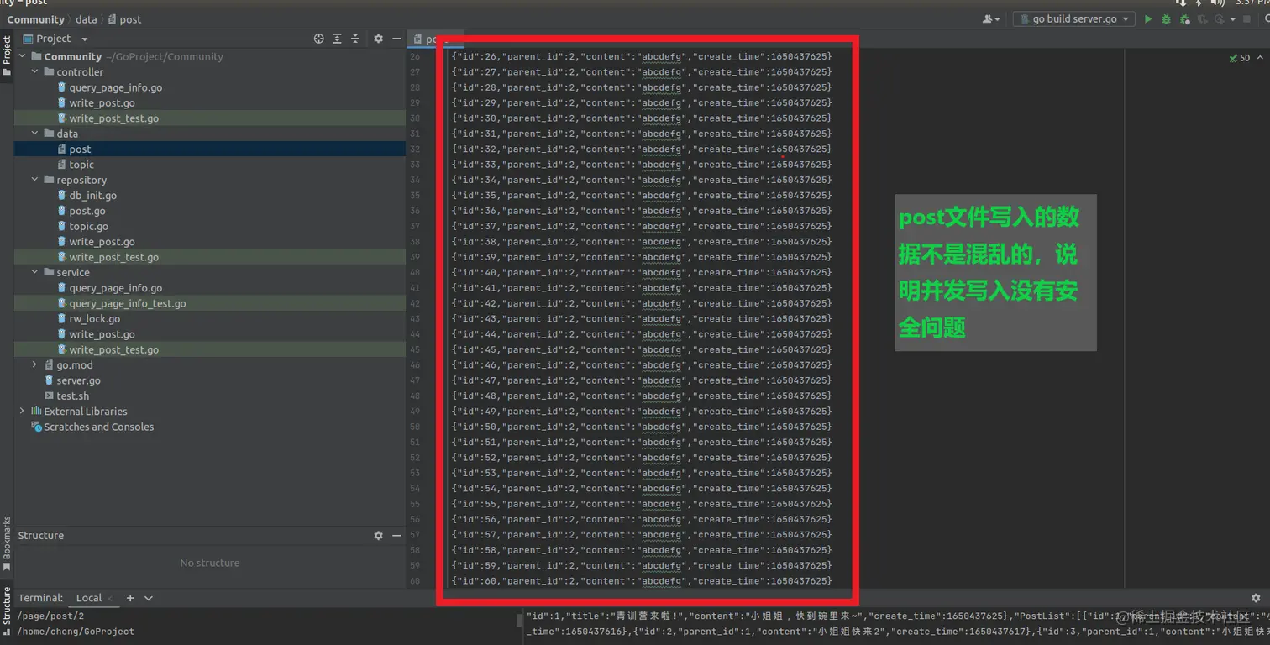Open Structure panel gear settings
Image resolution: width=1270 pixels, height=645 pixels.
click(378, 536)
